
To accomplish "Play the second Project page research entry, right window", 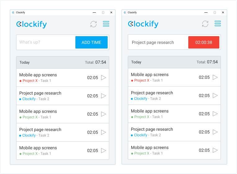I will coord(215,132).
